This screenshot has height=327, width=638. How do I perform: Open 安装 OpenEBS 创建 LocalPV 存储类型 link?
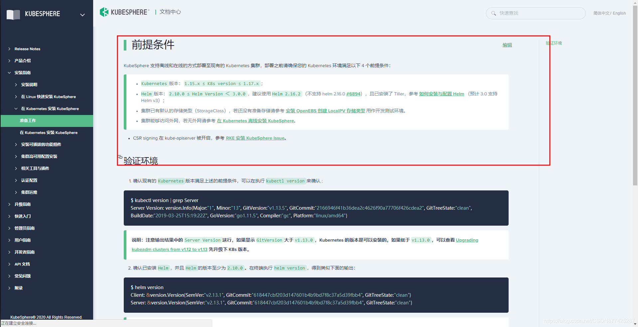tap(325, 111)
